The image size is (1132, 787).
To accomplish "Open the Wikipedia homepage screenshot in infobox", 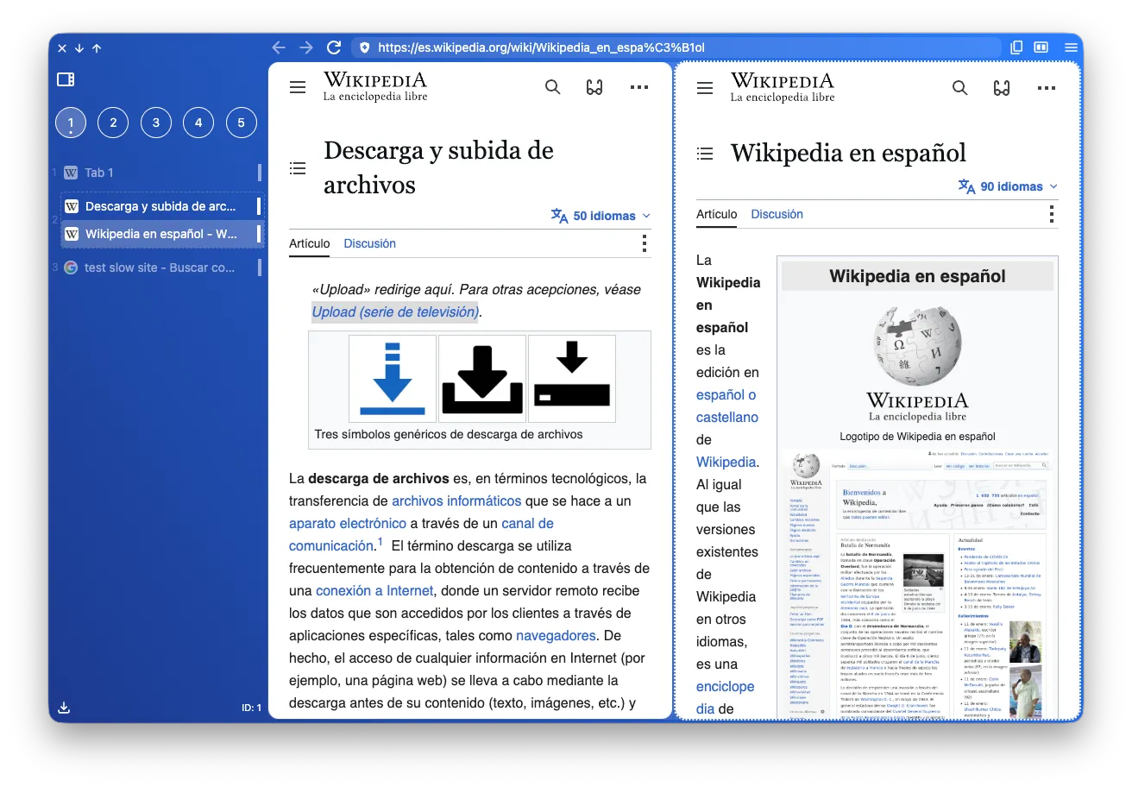I will (917, 583).
